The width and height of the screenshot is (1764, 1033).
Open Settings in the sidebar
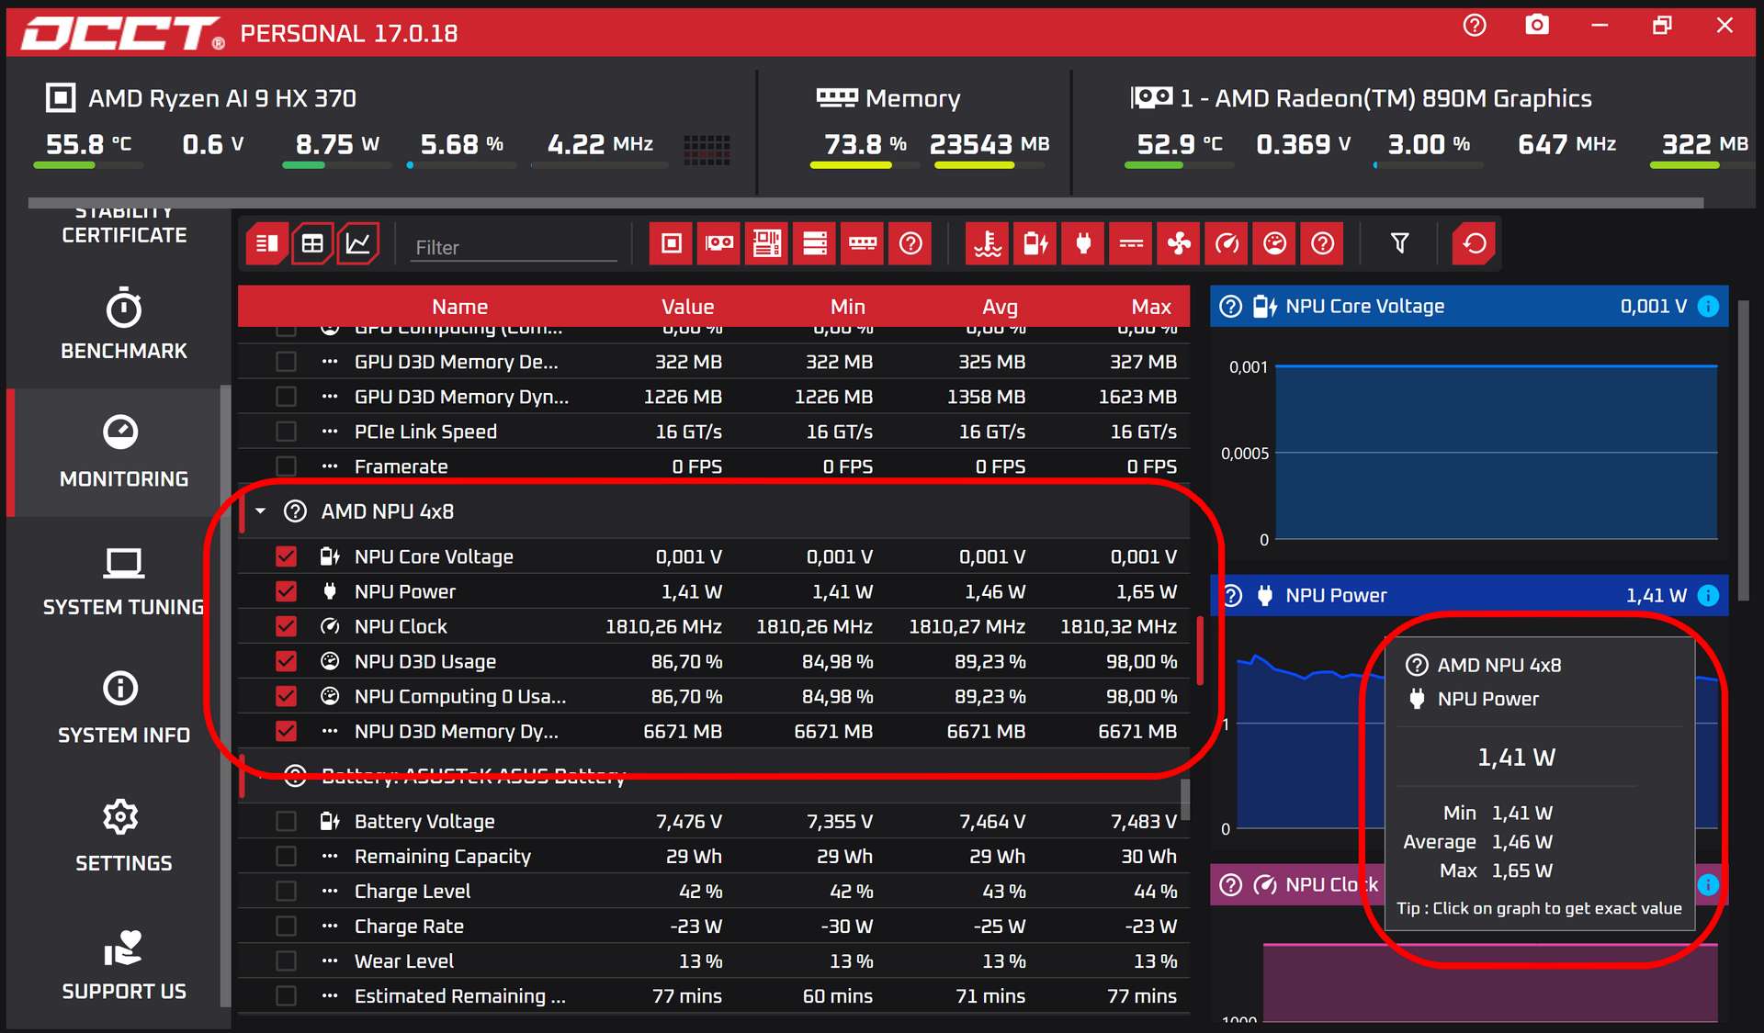(124, 837)
